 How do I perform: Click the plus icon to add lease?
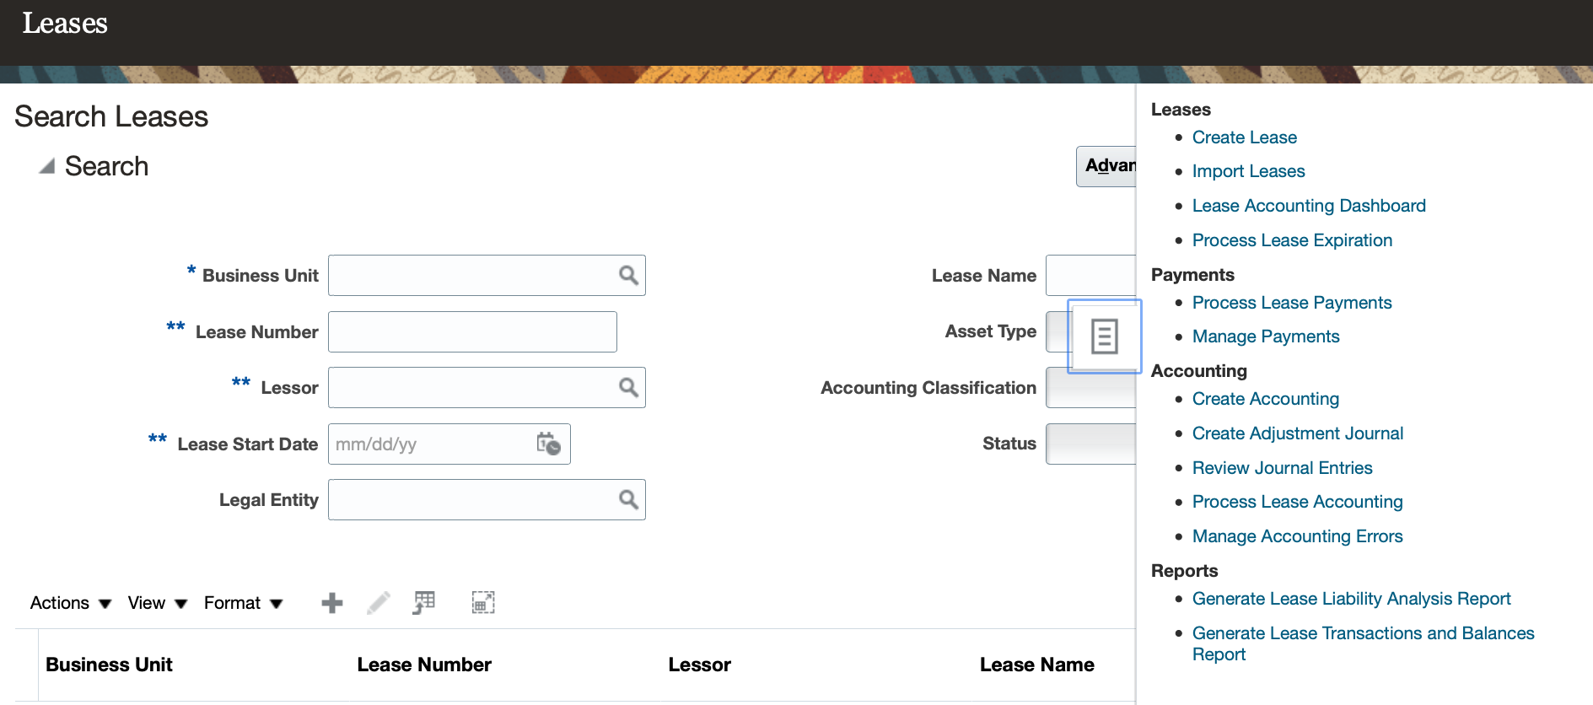pyautogui.click(x=332, y=603)
